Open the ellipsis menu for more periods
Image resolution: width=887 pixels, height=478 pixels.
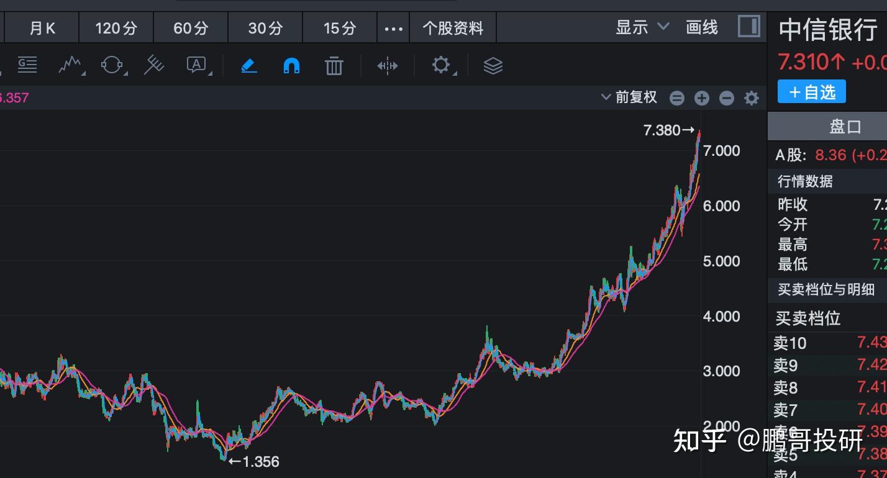point(393,27)
